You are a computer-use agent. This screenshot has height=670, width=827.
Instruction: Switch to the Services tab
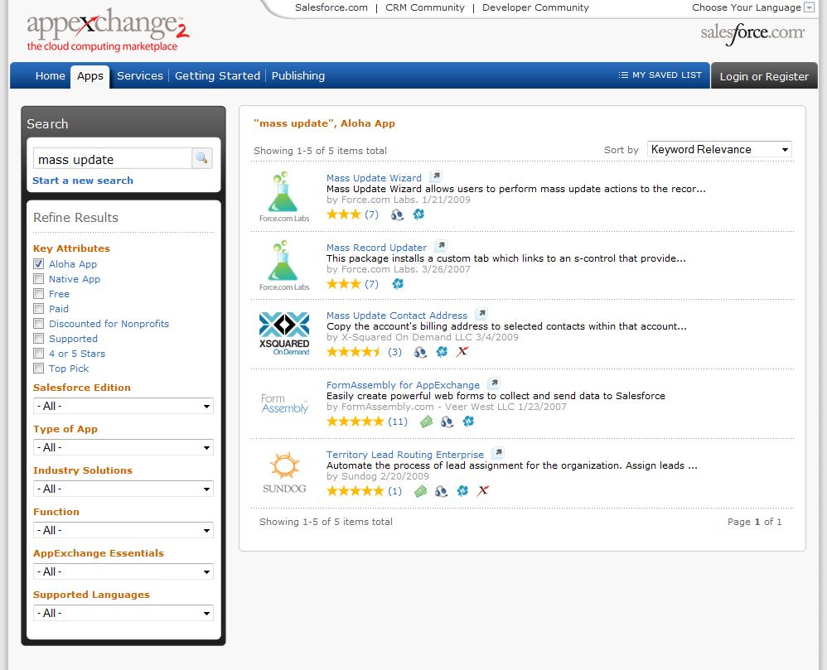click(140, 76)
